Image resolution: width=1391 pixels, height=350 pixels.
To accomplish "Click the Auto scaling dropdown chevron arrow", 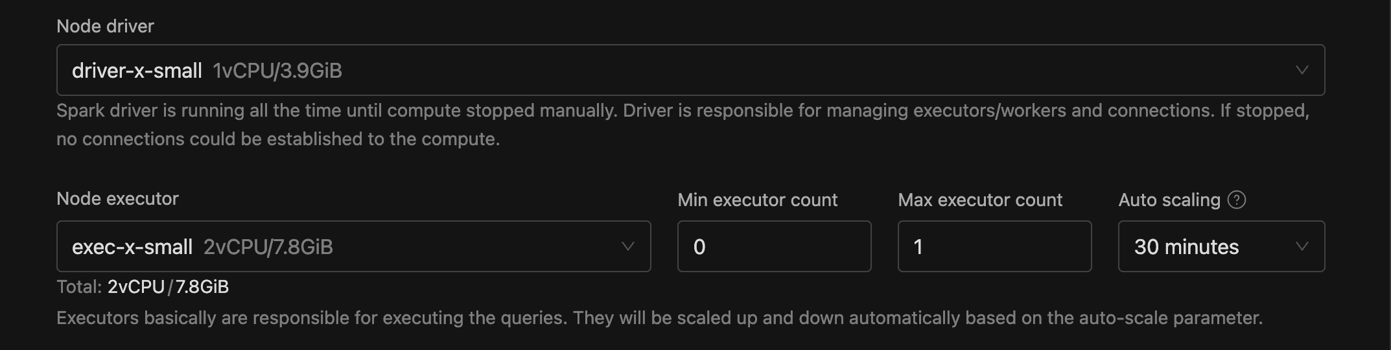I will click(1302, 246).
